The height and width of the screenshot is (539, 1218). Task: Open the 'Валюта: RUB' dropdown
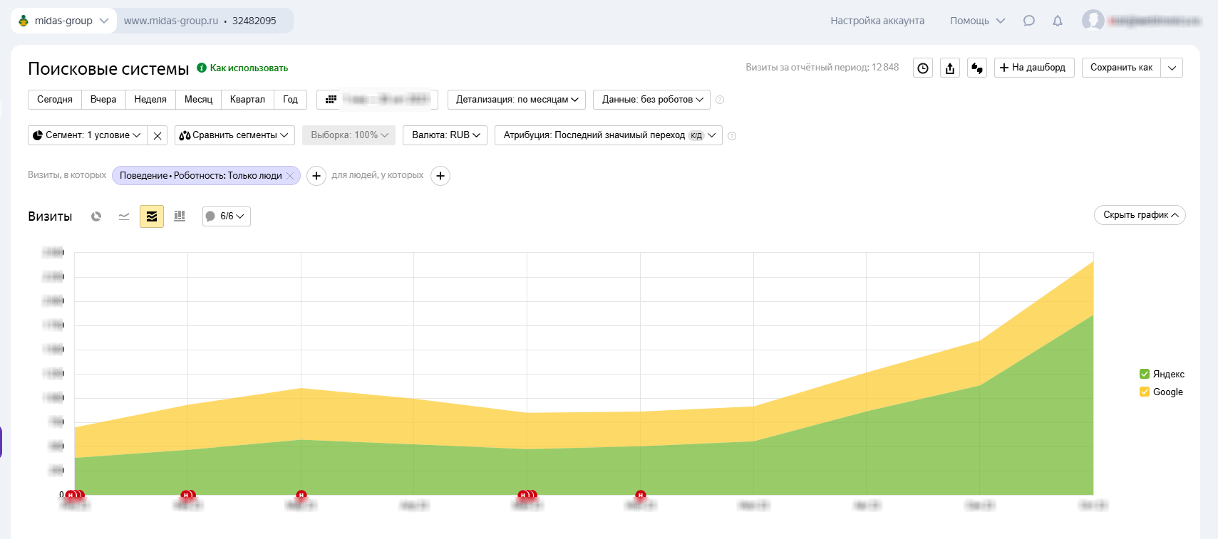(x=445, y=135)
